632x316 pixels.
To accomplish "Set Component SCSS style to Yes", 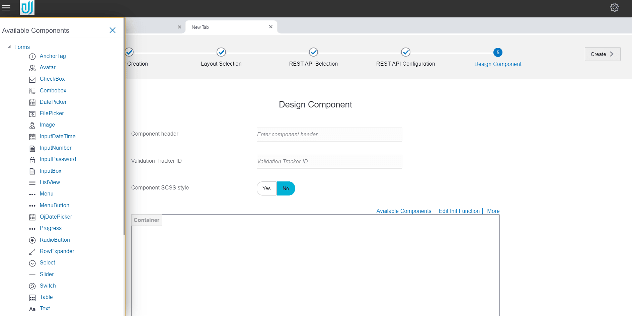I will [x=266, y=188].
